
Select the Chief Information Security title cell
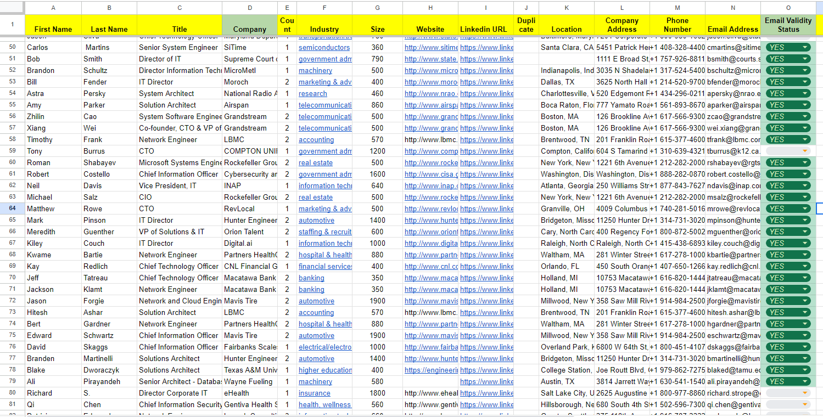[180, 404]
